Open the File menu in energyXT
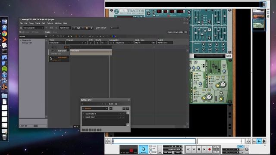This screenshot has height=155, width=276. coord(21,23)
